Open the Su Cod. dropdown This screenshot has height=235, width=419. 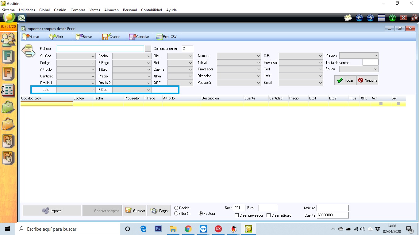click(76, 56)
